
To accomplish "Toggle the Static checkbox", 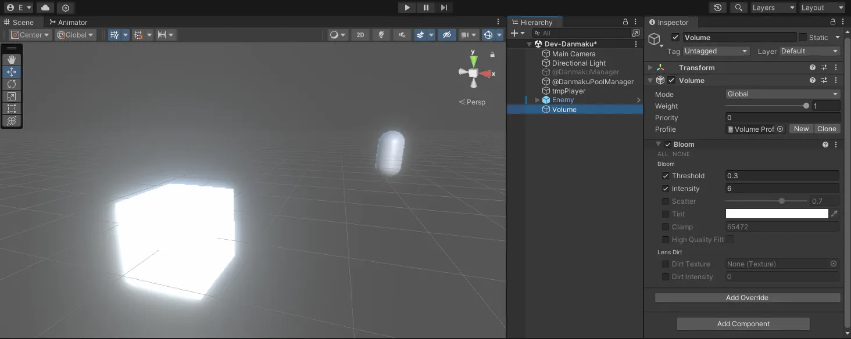I will click(803, 37).
